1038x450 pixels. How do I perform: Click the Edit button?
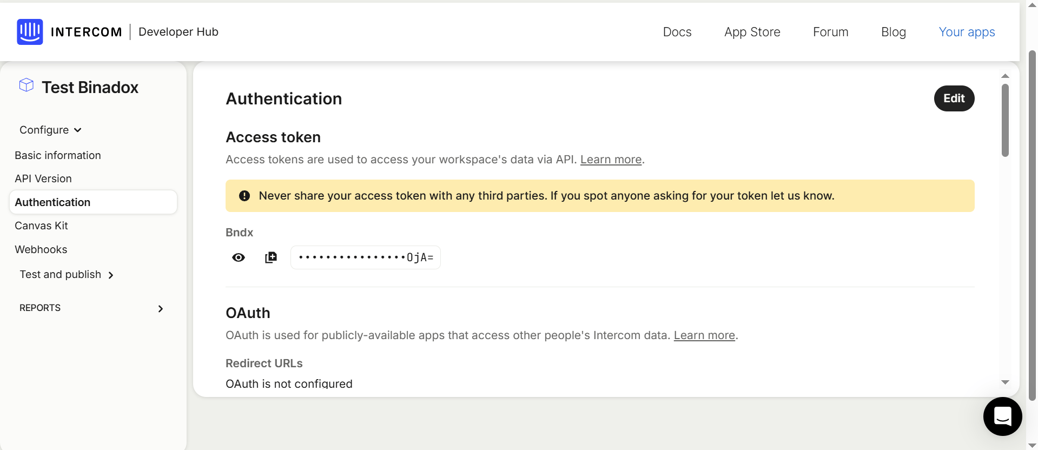click(x=954, y=98)
